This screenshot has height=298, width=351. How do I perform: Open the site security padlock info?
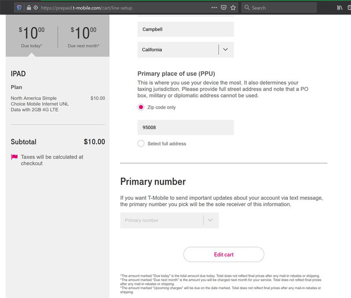[29, 7]
